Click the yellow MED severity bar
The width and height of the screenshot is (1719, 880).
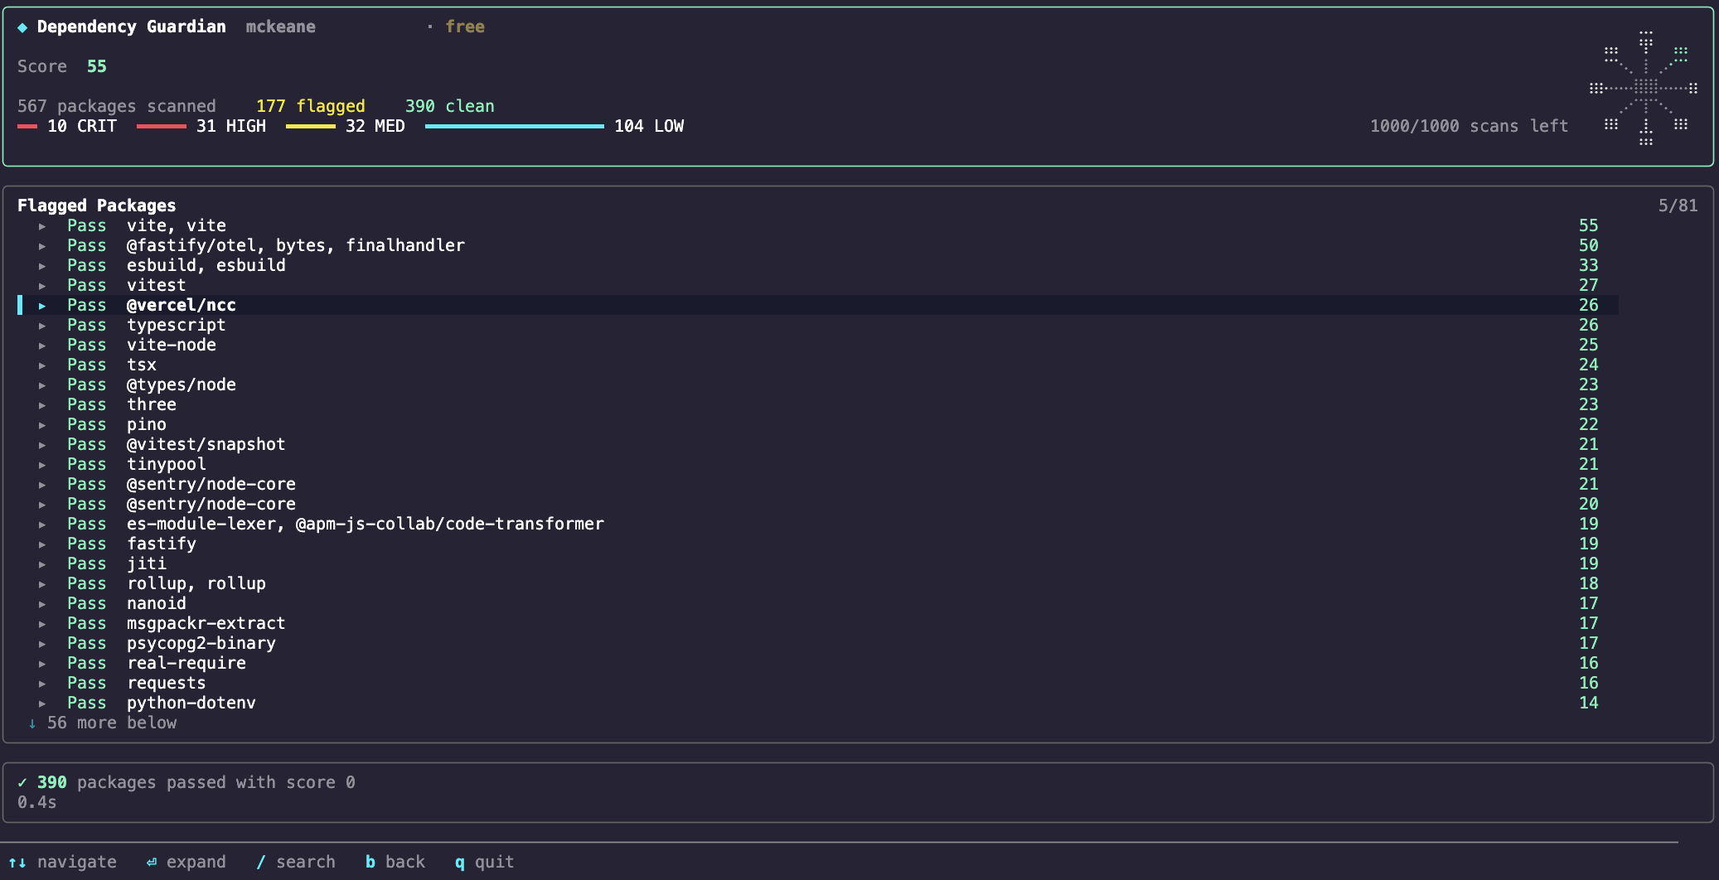(311, 126)
